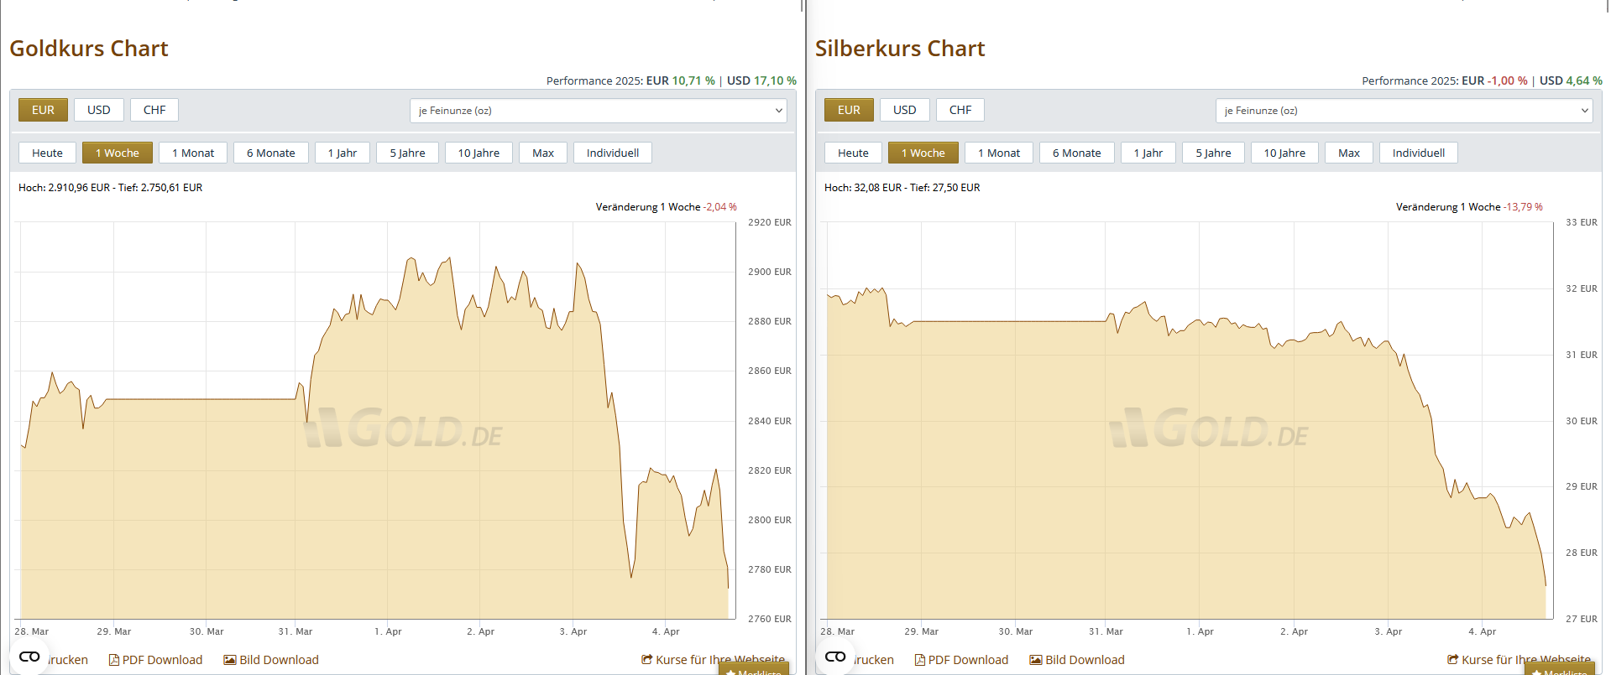Choose Individuell range in Silberkurs chart

click(x=1419, y=153)
